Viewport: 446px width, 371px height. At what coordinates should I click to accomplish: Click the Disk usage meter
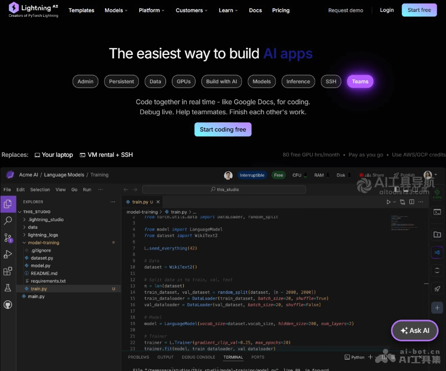[343, 175]
